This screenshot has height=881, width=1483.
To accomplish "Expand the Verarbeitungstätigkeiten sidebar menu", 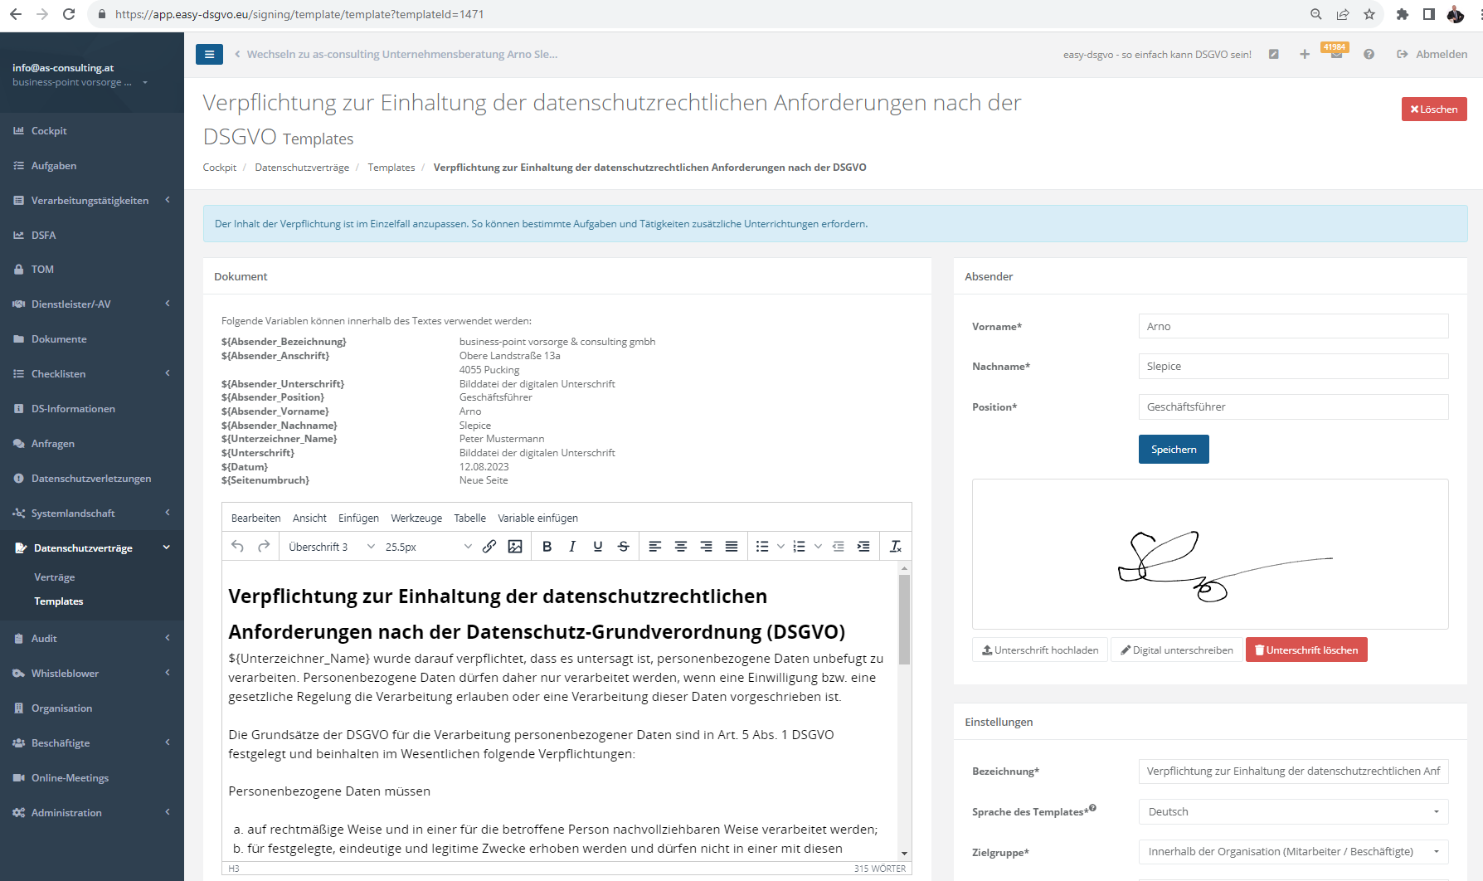I will pyautogui.click(x=91, y=200).
